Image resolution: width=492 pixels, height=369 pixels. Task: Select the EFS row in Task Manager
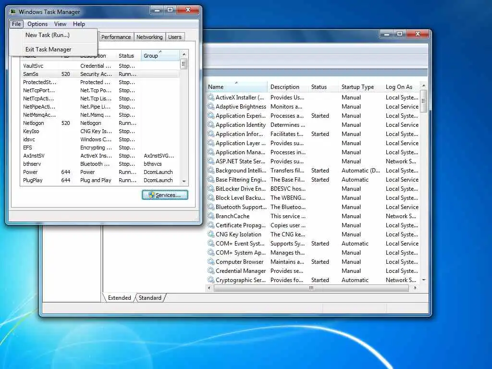click(x=100, y=148)
